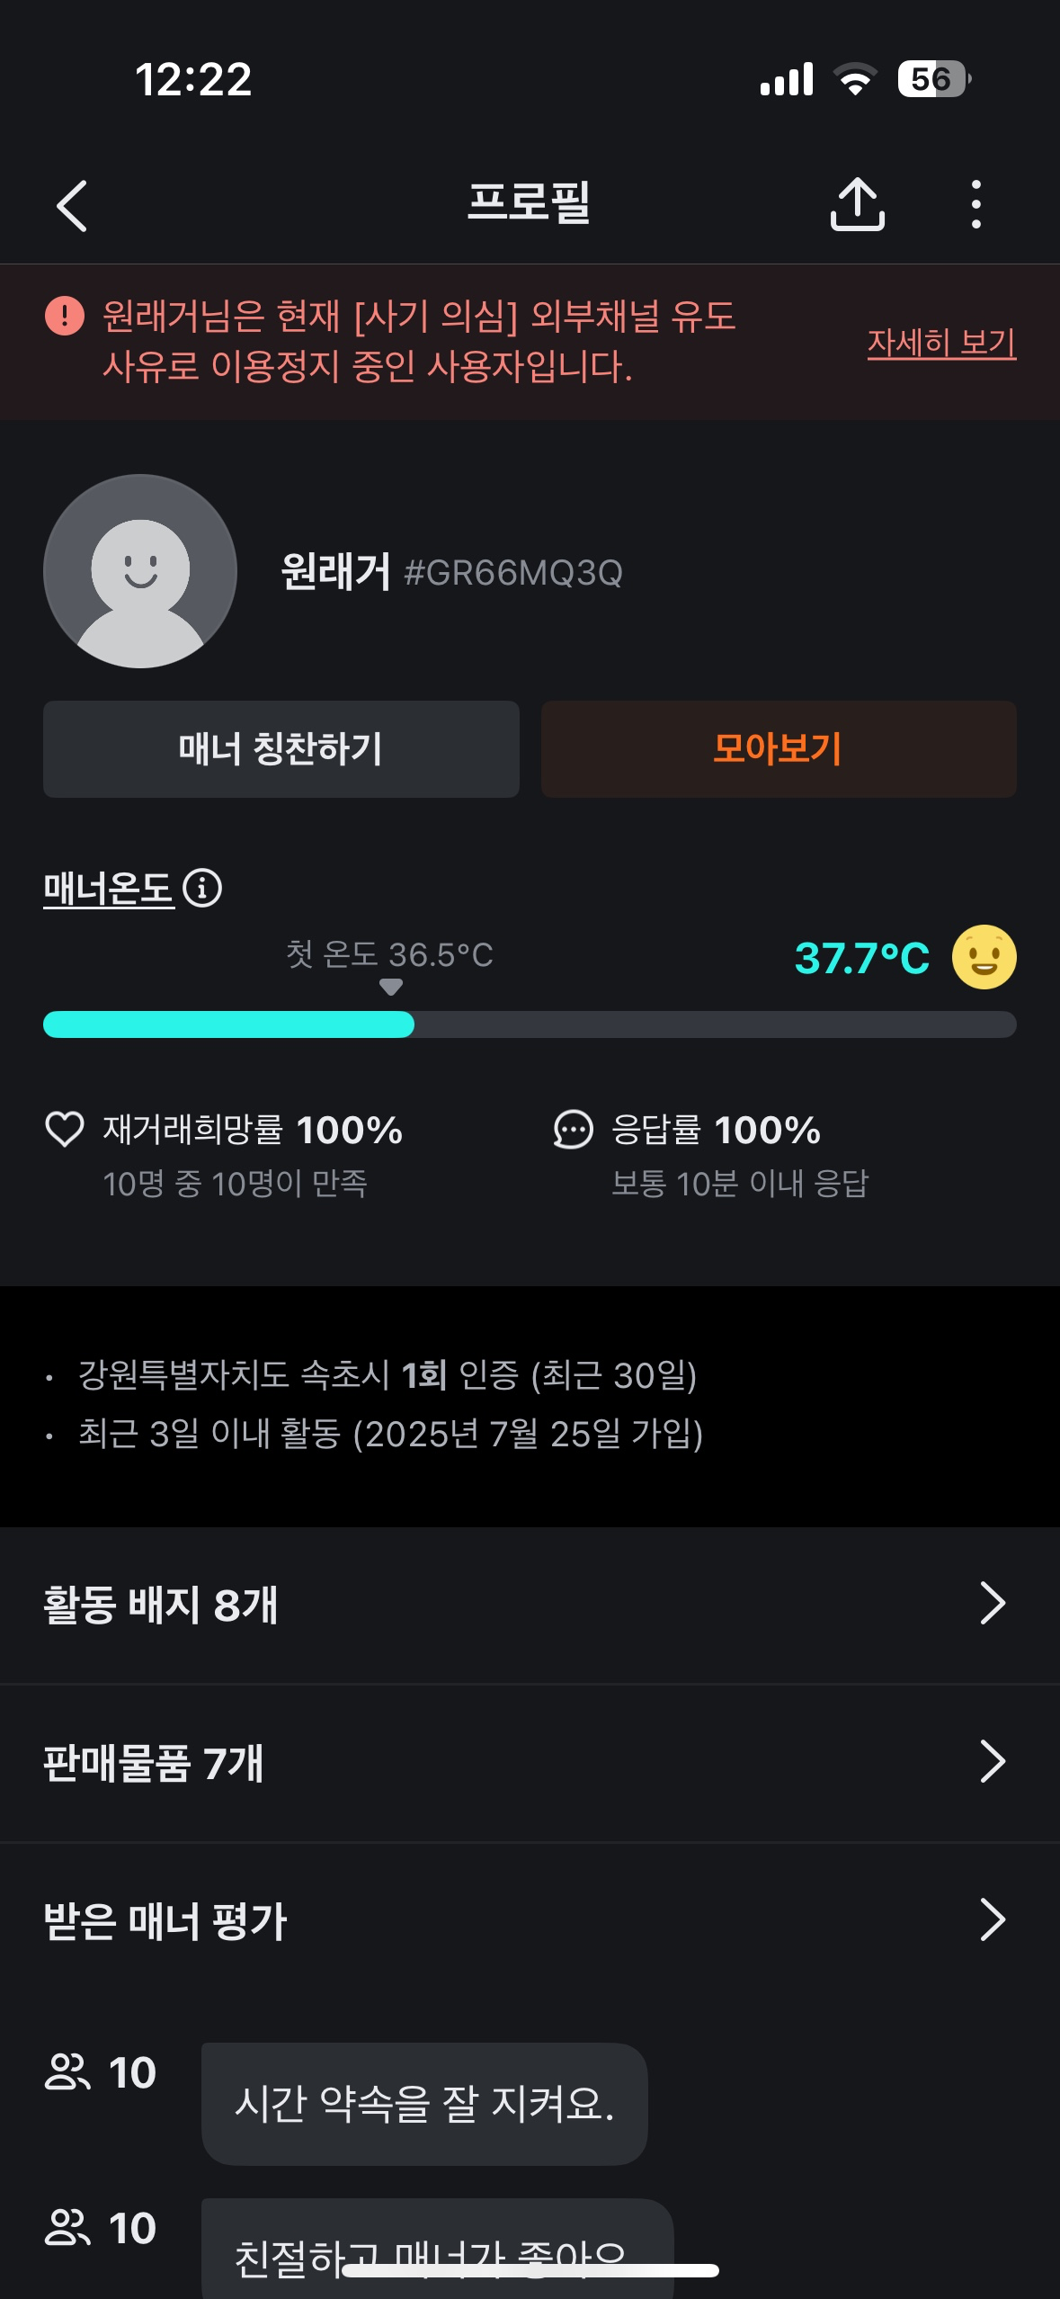The height and width of the screenshot is (2299, 1060).
Task: Tap the default profile avatar picture
Action: click(x=140, y=571)
